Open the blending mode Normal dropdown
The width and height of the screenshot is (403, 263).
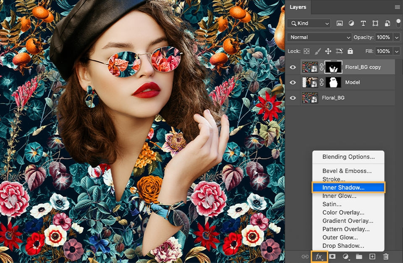click(x=319, y=37)
